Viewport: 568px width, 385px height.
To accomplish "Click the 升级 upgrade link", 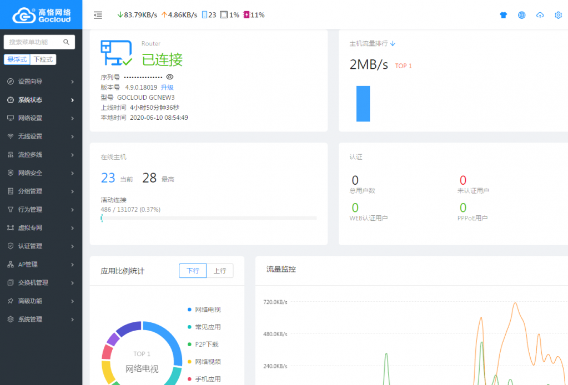I will [167, 87].
